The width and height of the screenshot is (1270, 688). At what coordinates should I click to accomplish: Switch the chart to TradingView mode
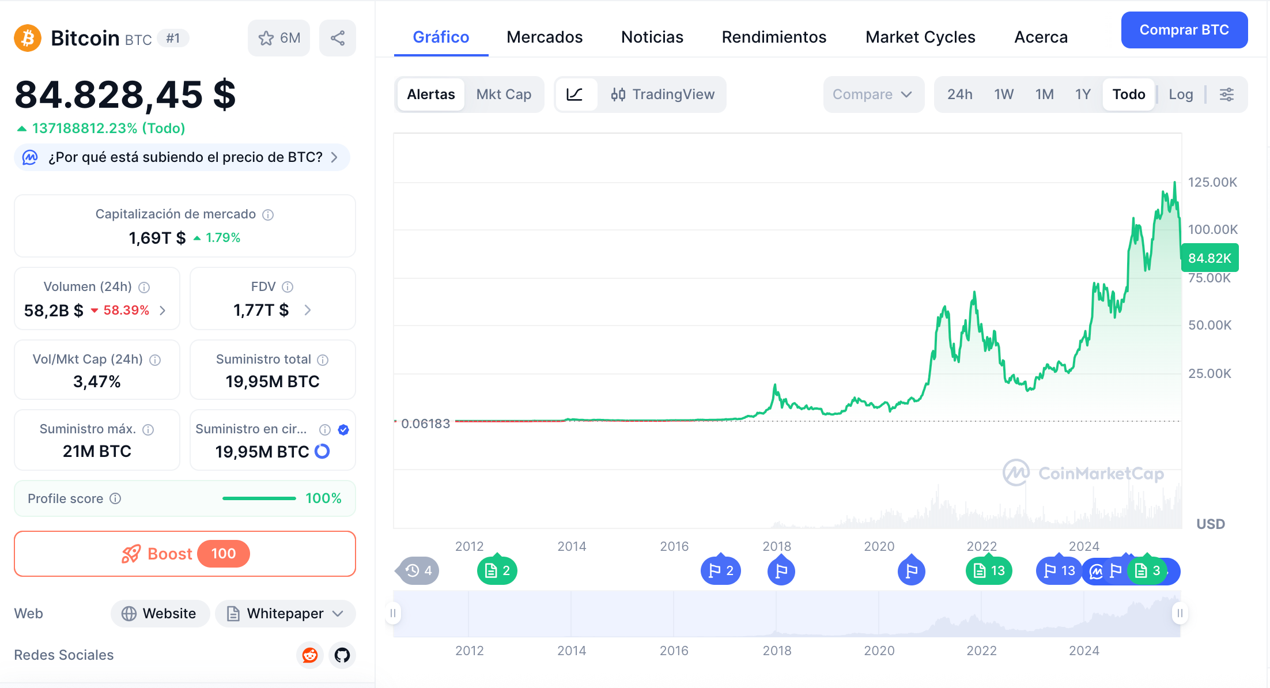(x=663, y=94)
